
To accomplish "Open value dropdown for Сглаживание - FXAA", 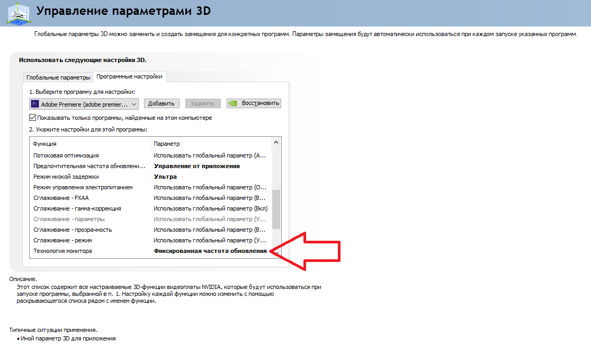I will click(x=210, y=198).
